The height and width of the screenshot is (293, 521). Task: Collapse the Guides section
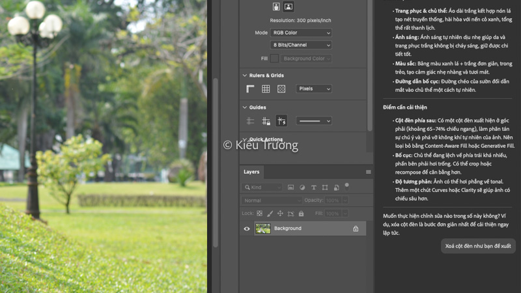coord(245,107)
